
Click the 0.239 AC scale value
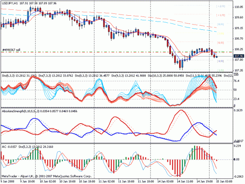[237, 146]
